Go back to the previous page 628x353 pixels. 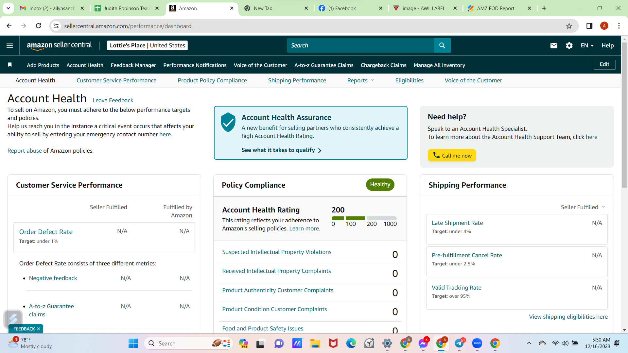(9, 26)
